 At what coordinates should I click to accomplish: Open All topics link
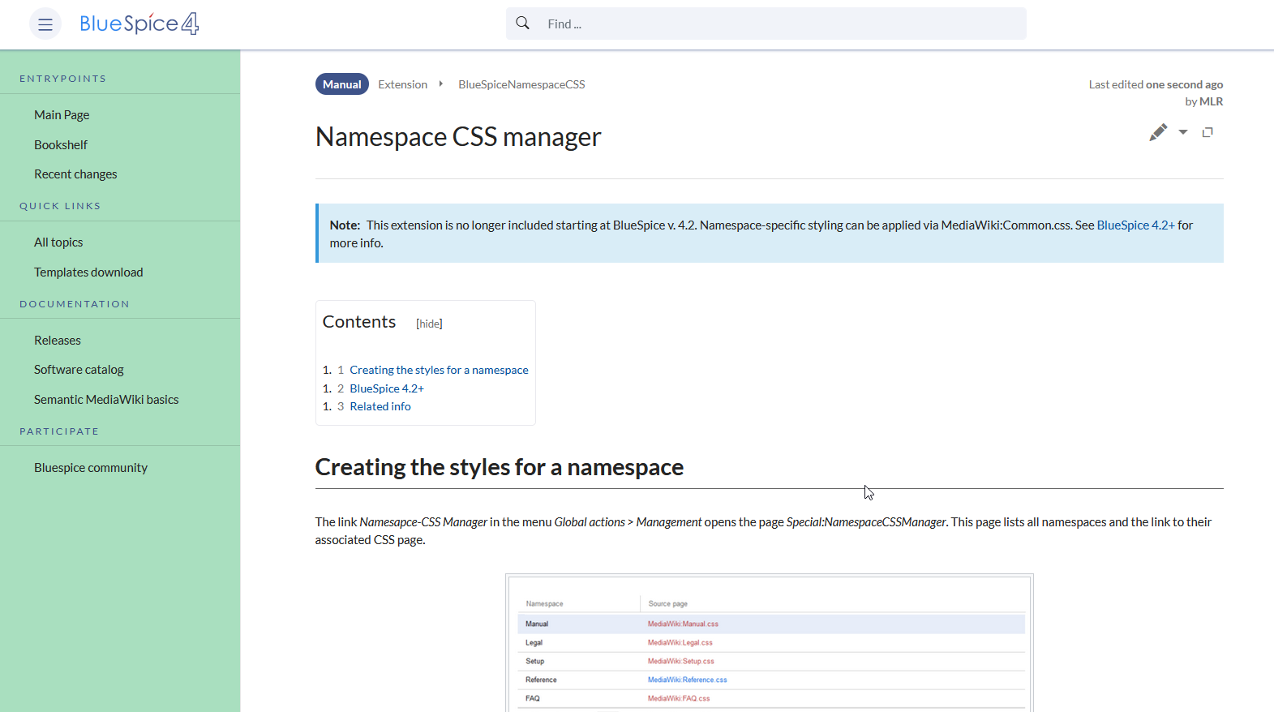58,242
